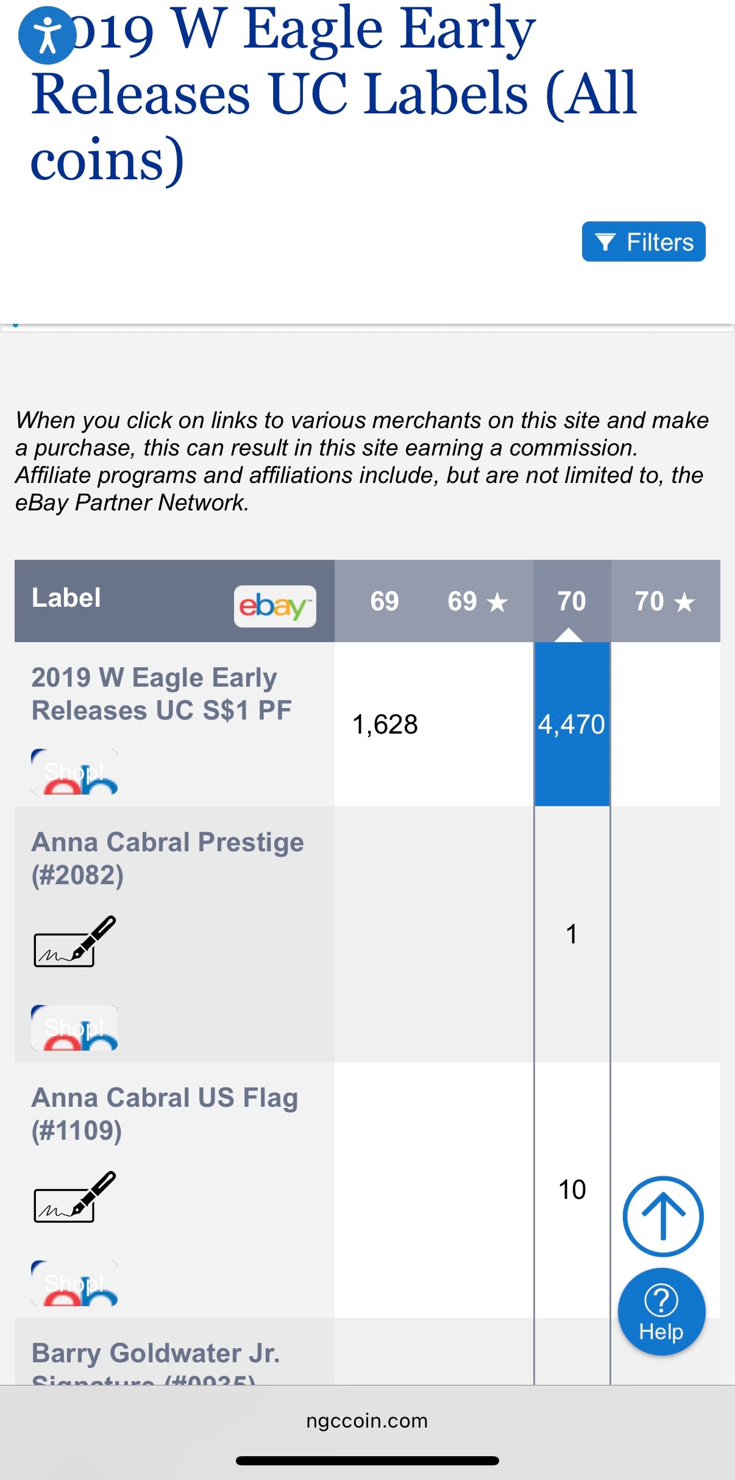Select the 70 star grade column header
This screenshot has height=1480, width=735.
click(664, 601)
